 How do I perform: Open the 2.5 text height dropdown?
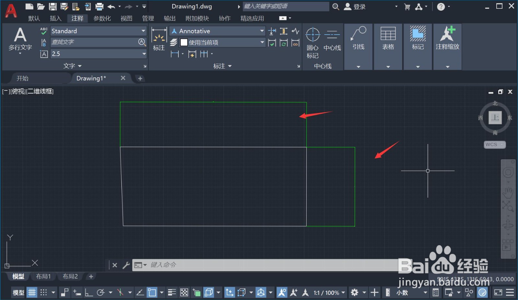coord(144,54)
